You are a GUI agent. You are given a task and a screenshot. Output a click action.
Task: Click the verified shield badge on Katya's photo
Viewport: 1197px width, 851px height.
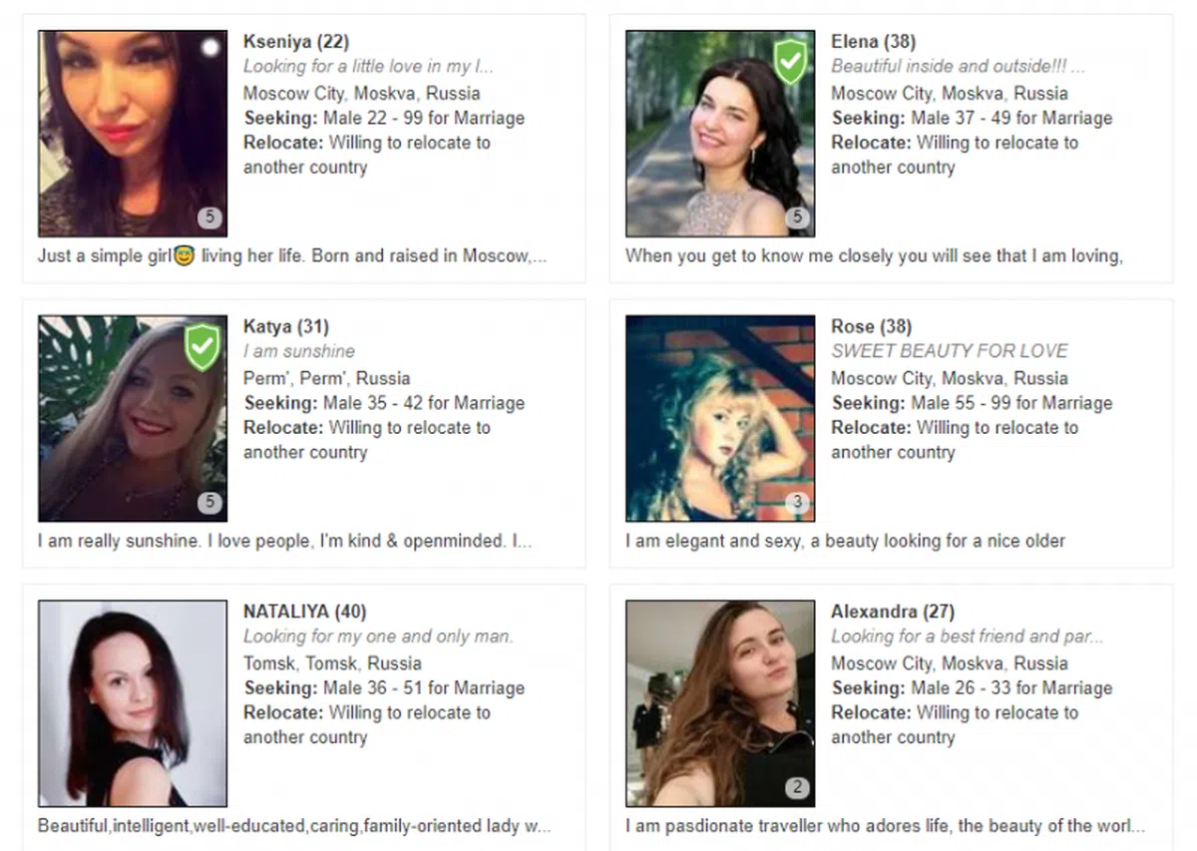click(x=202, y=346)
